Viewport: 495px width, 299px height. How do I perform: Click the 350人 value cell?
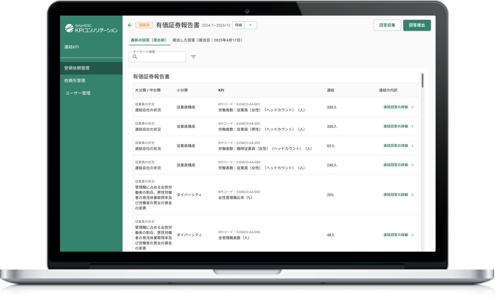tap(332, 107)
